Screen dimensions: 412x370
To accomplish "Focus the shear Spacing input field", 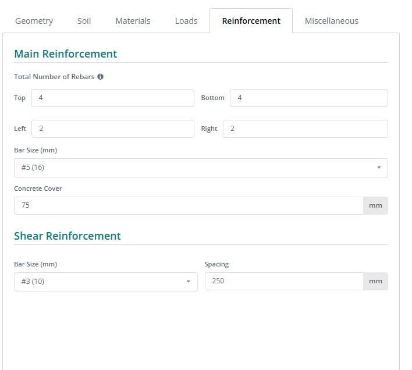I will pyautogui.click(x=284, y=282).
